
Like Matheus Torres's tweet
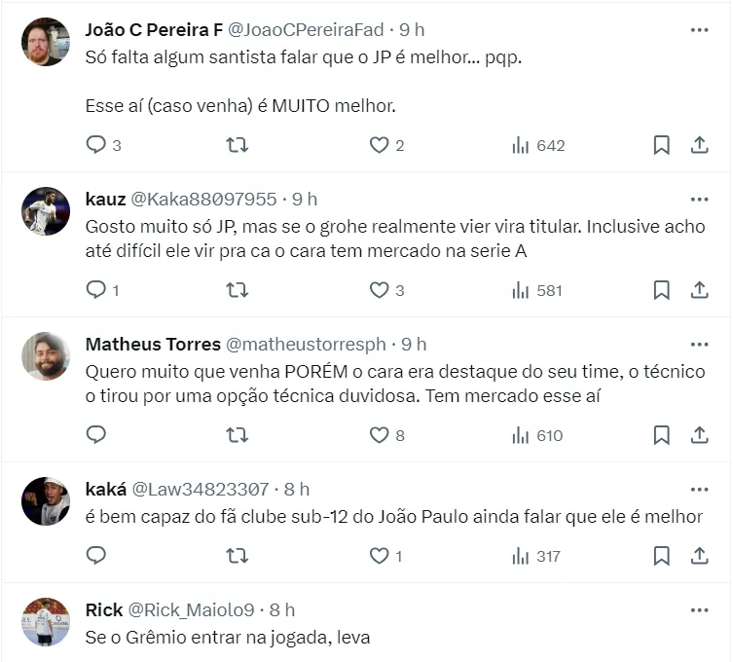[380, 435]
